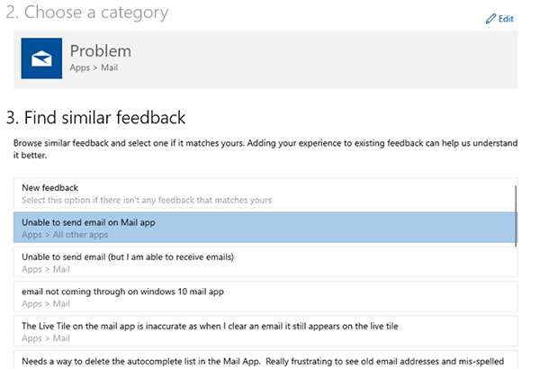Click the Edit link text
The image size is (540, 369).
point(506,19)
